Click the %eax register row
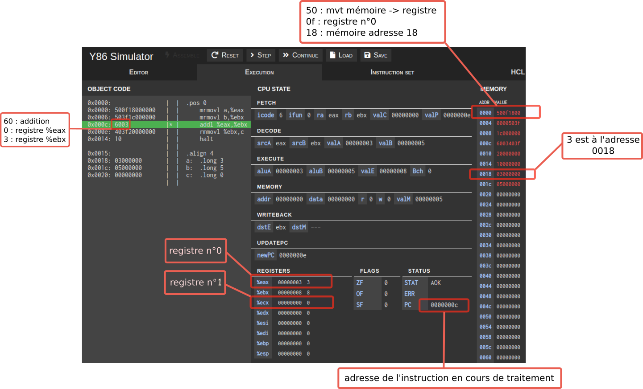This screenshot has height=389, width=643. point(291,282)
